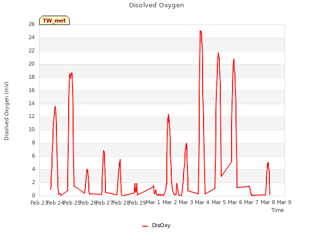The width and height of the screenshot is (314, 235).
Task: Click the y-axis label Disolved Oxygen (mV)
Action: coord(6,111)
